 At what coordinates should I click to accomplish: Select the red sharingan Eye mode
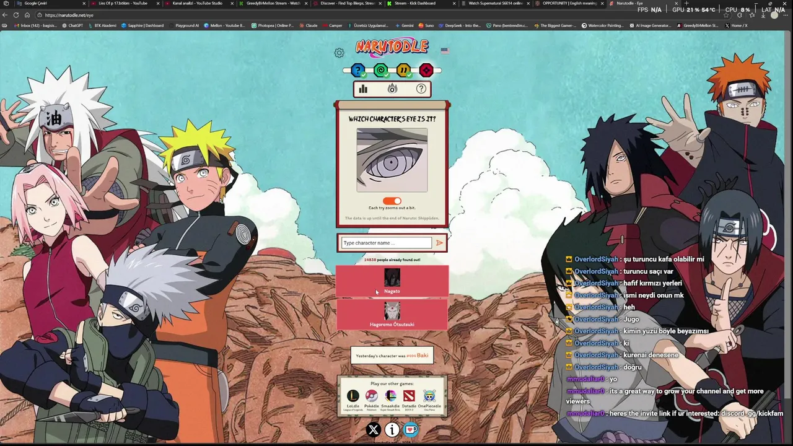point(426,71)
